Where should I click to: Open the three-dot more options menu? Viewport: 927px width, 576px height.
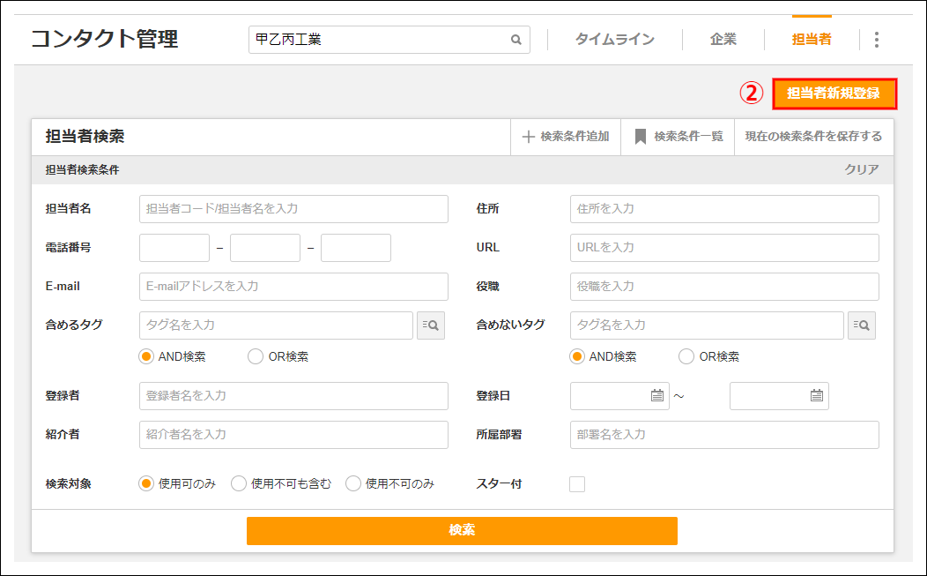click(876, 40)
